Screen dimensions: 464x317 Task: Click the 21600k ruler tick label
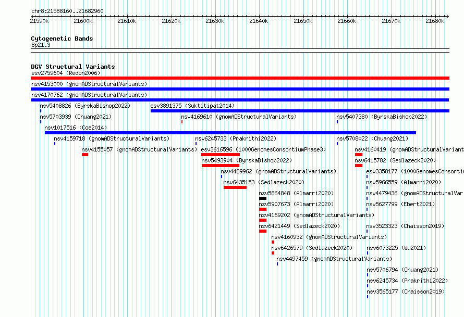tap(83, 21)
